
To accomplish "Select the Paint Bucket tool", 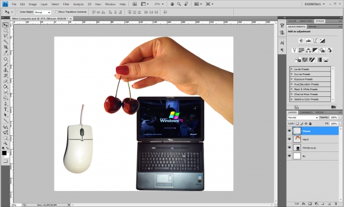I will 5,87.
